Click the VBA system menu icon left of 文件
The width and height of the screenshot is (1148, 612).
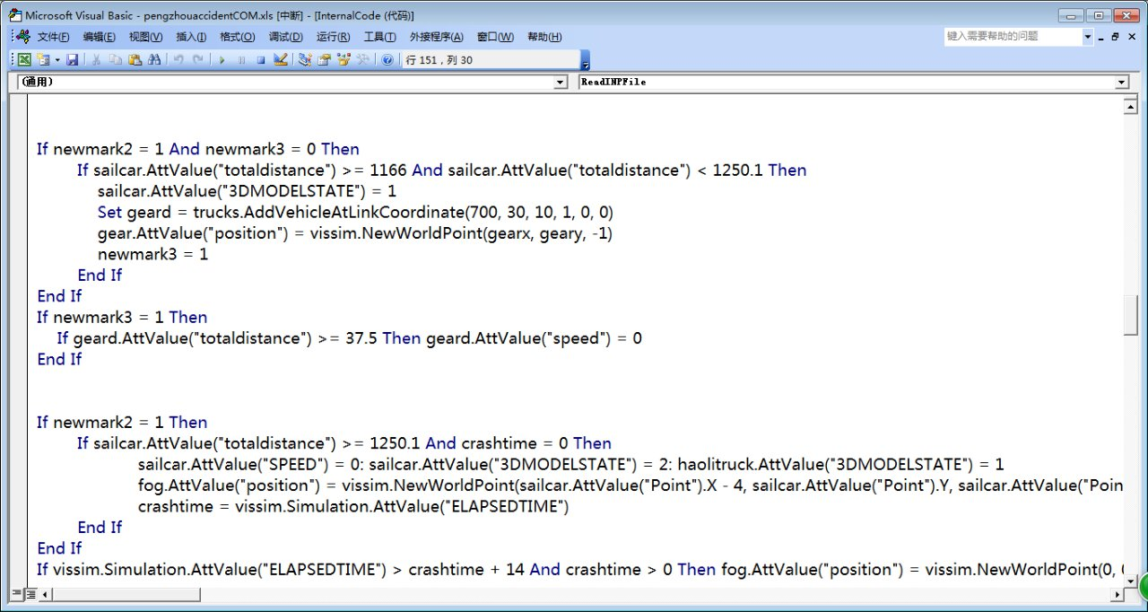point(22,37)
